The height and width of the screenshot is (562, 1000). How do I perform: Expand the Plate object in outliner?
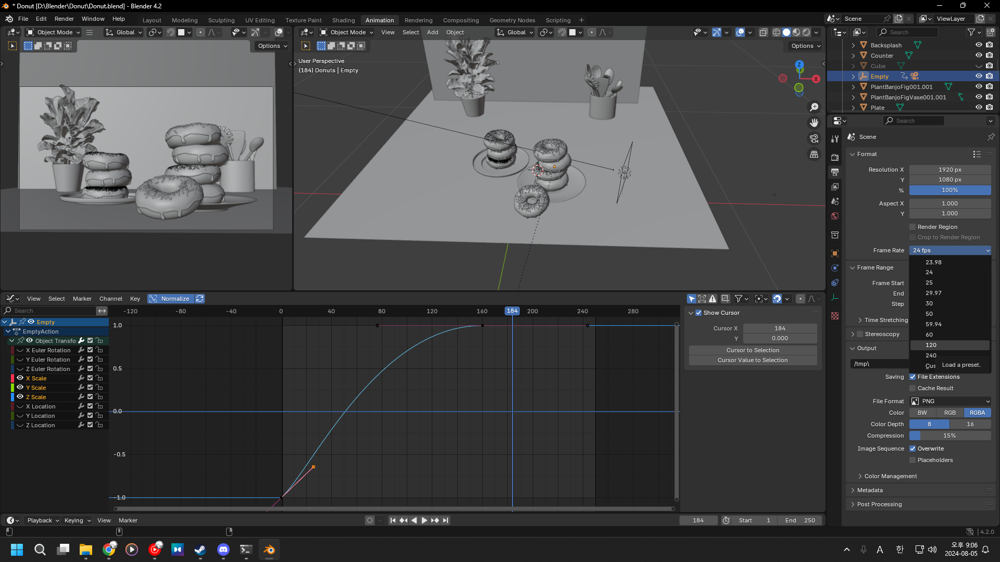[x=853, y=108]
